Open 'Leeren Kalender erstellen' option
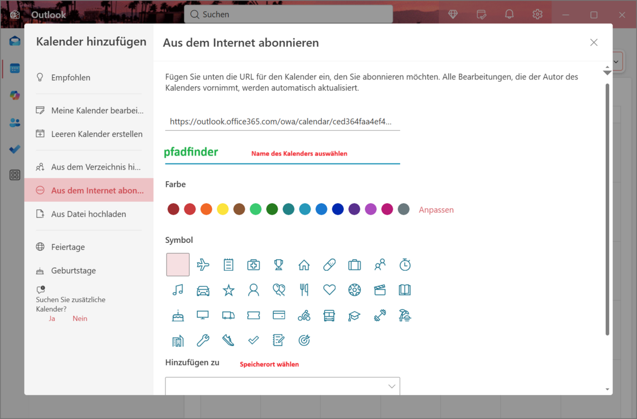Viewport: 637px width, 419px height. pyautogui.click(x=96, y=134)
